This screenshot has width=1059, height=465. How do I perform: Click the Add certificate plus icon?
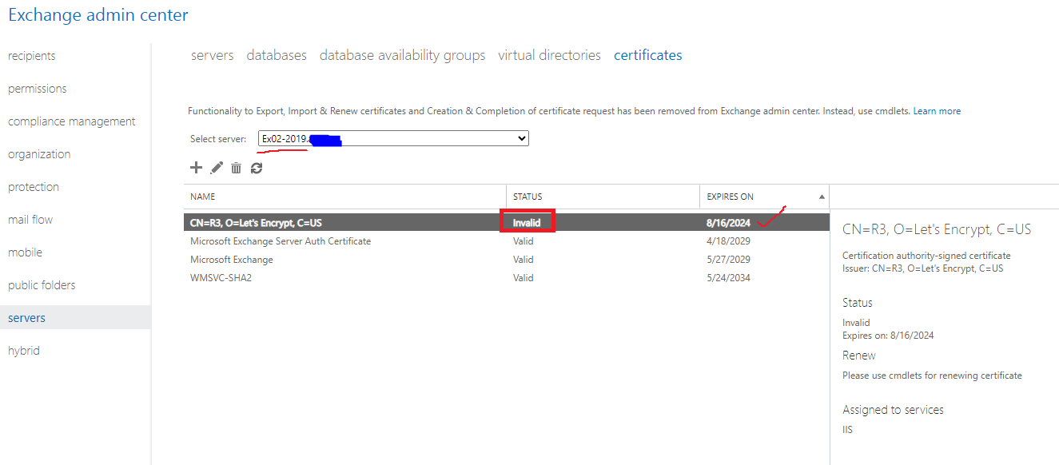pos(197,168)
